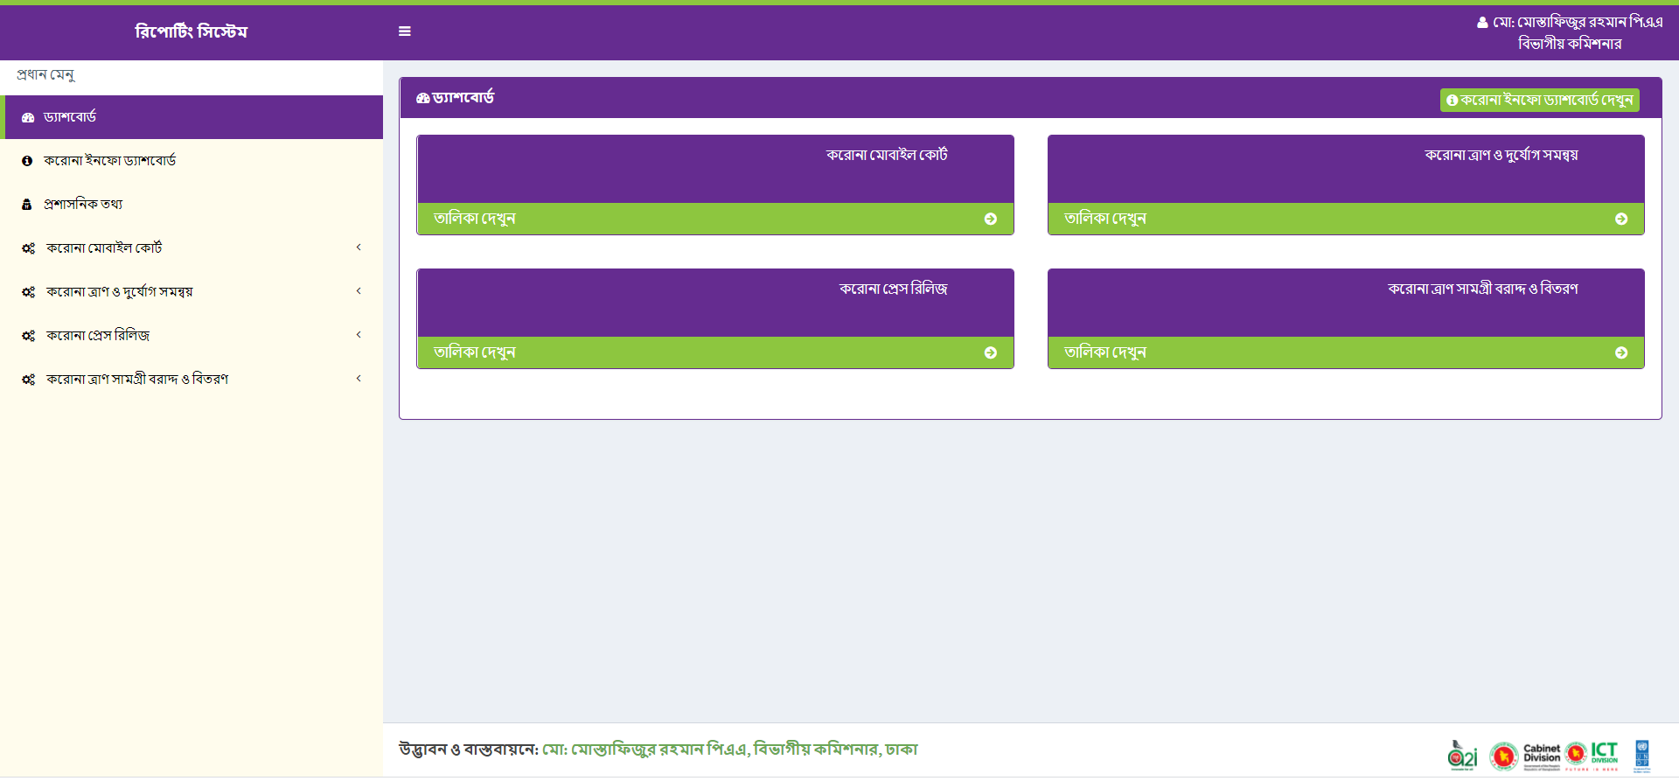Toggle the sidebar with hamburger icon

[404, 31]
